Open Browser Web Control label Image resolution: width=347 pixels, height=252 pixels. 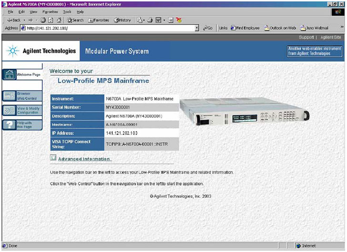click(x=27, y=96)
